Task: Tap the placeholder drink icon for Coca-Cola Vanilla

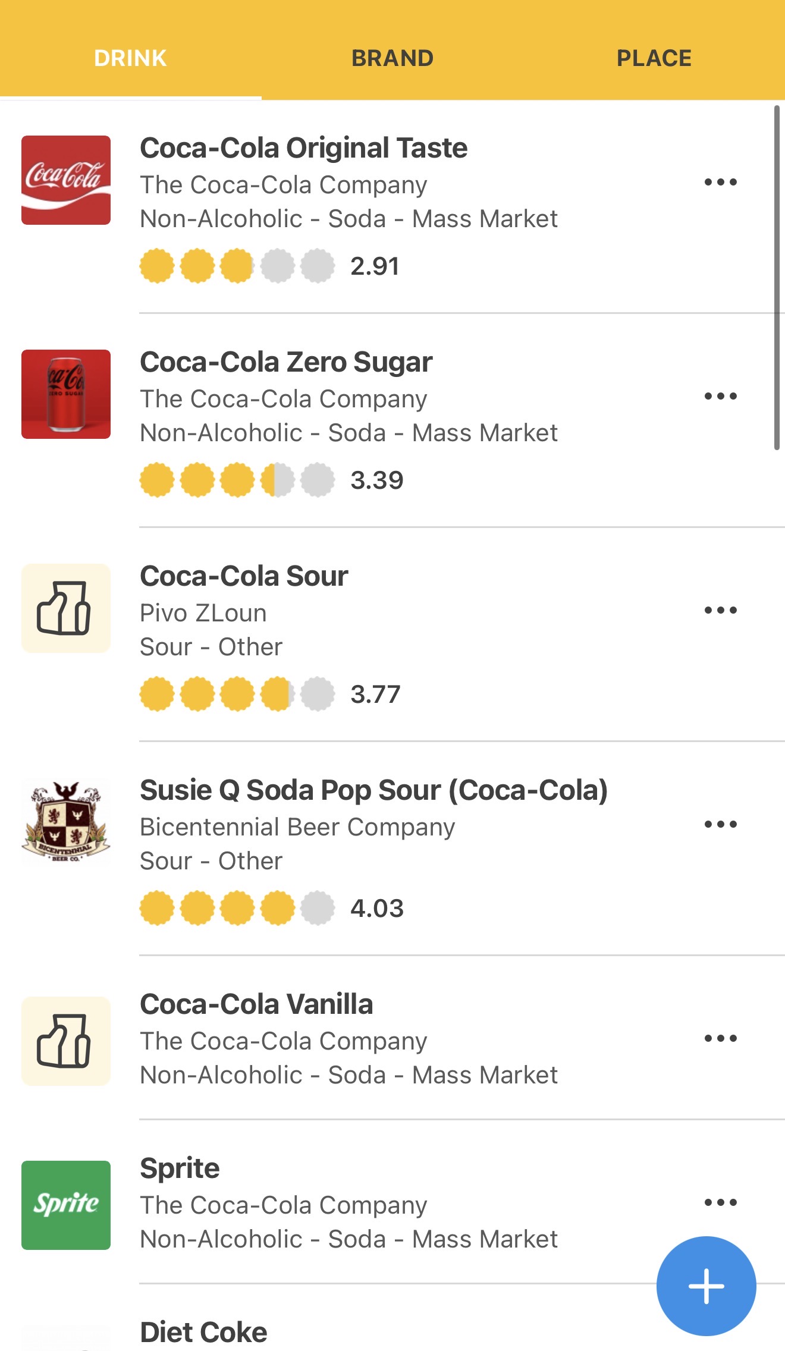Action: pos(66,1041)
